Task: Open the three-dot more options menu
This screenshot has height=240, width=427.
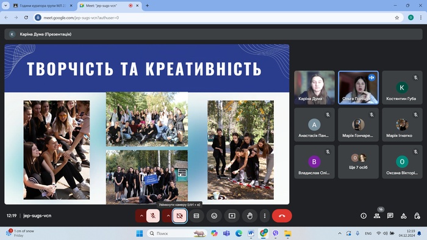Action: (x=265, y=216)
